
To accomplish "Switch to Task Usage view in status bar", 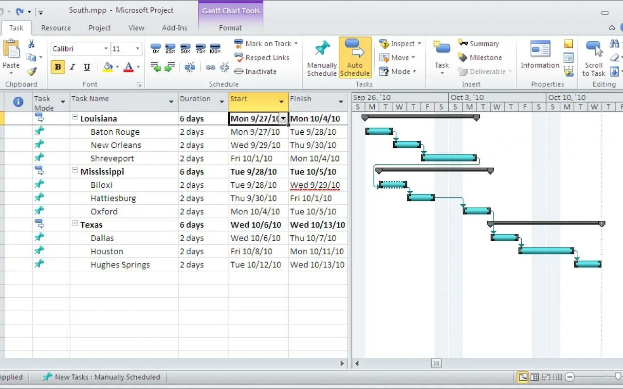I will point(534,377).
